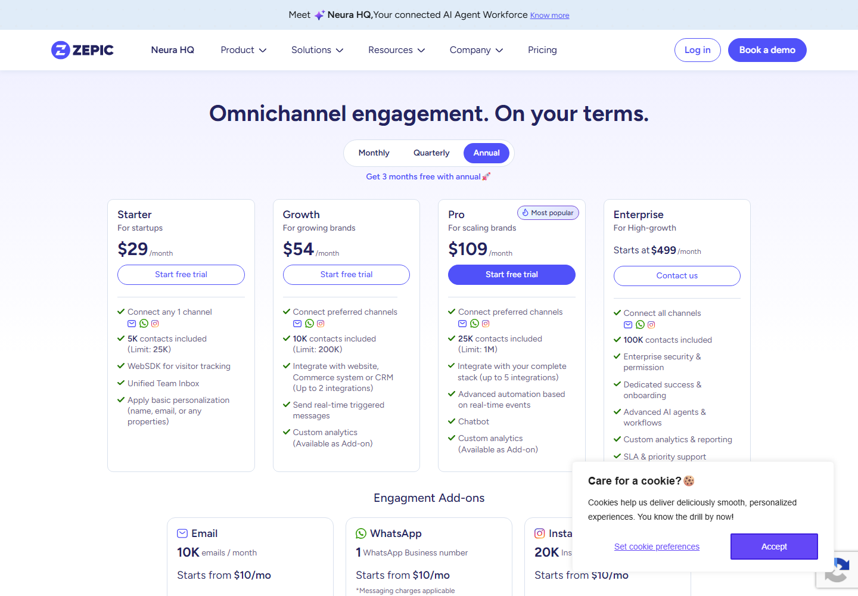Viewport: 858px width, 596px height.
Task: Click the WhatsApp add-on logo icon
Action: 361,533
